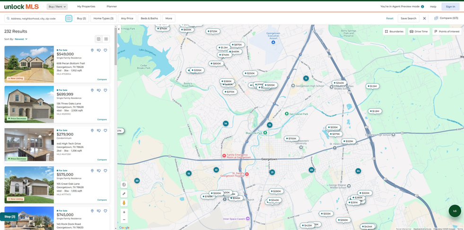
Task: Change Sort By Newest option
Action: pyautogui.click(x=21, y=39)
